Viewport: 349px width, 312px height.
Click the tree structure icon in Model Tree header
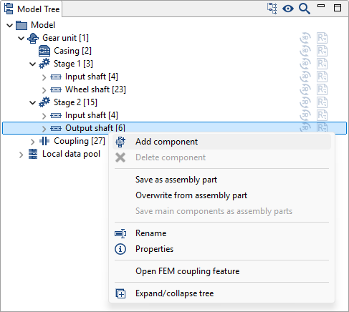pyautogui.click(x=272, y=9)
